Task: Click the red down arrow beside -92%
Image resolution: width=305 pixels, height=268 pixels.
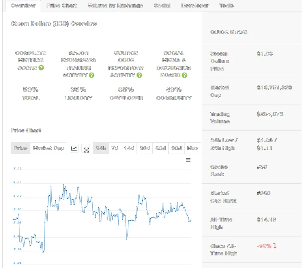Action: click(275, 246)
